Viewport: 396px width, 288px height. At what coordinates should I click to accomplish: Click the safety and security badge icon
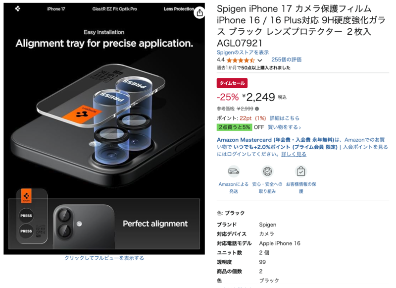click(x=267, y=172)
